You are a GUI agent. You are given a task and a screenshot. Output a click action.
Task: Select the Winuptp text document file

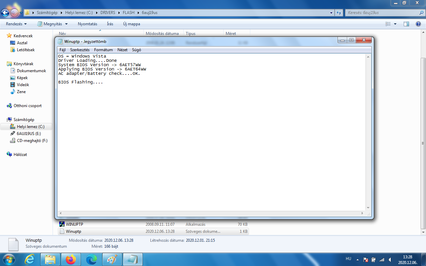153,231
